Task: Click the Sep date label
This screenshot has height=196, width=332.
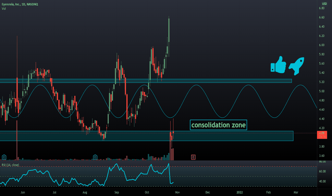Action: 116,192
